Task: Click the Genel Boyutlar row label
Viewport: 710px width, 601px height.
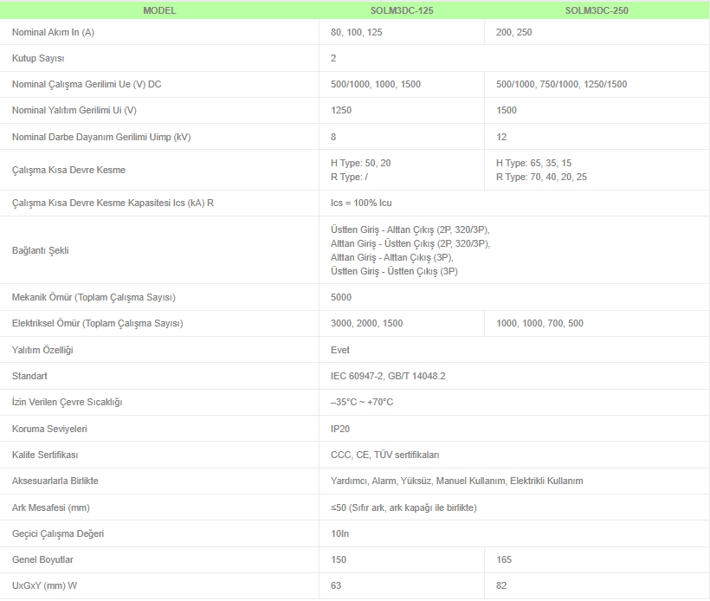Action: pyautogui.click(x=42, y=560)
